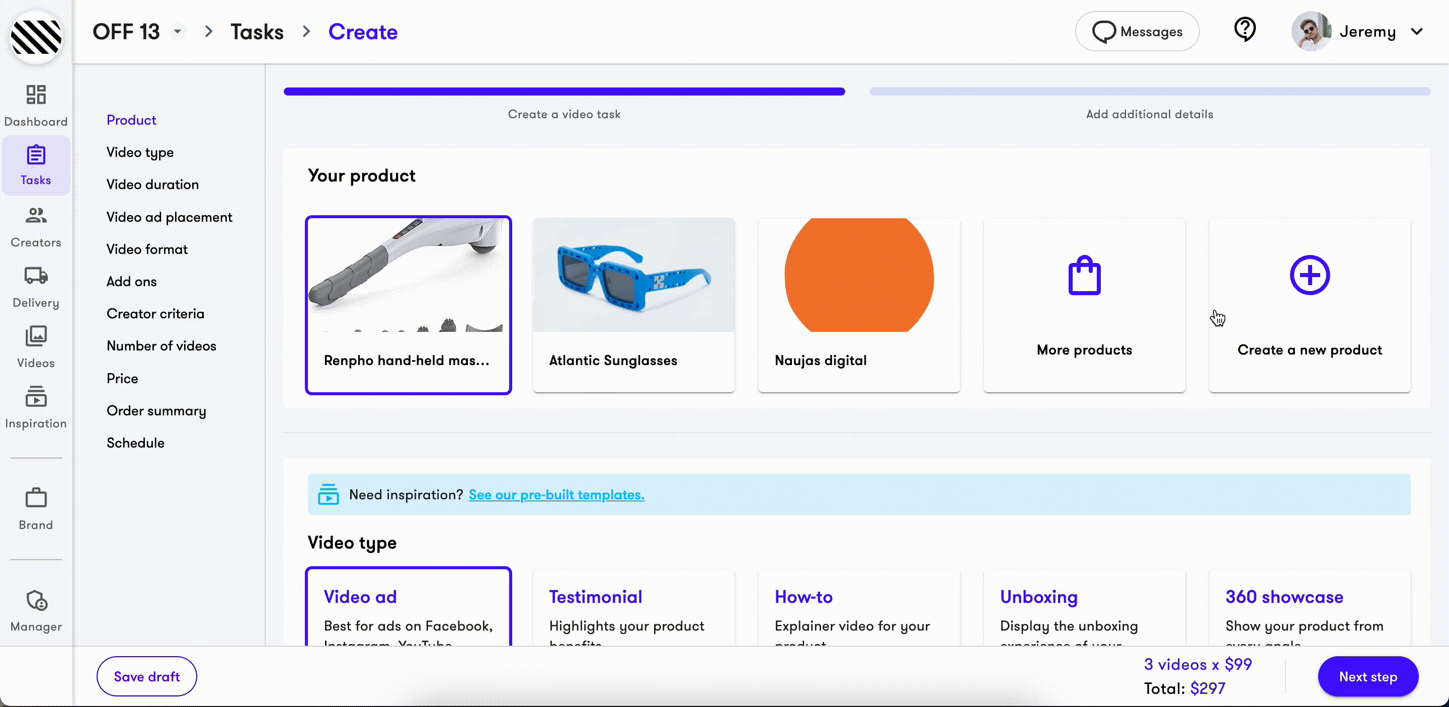Viewport: 1449px width, 707px height.
Task: Select the Video ad type card
Action: [x=408, y=608]
